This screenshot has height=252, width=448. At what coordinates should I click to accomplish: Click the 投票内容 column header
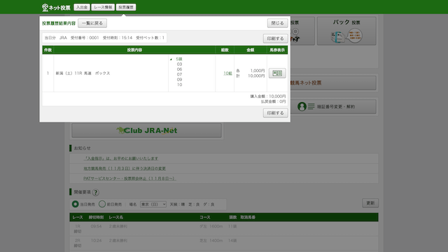click(134, 50)
